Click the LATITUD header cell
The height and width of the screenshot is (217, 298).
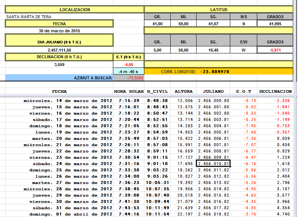tap(219, 10)
